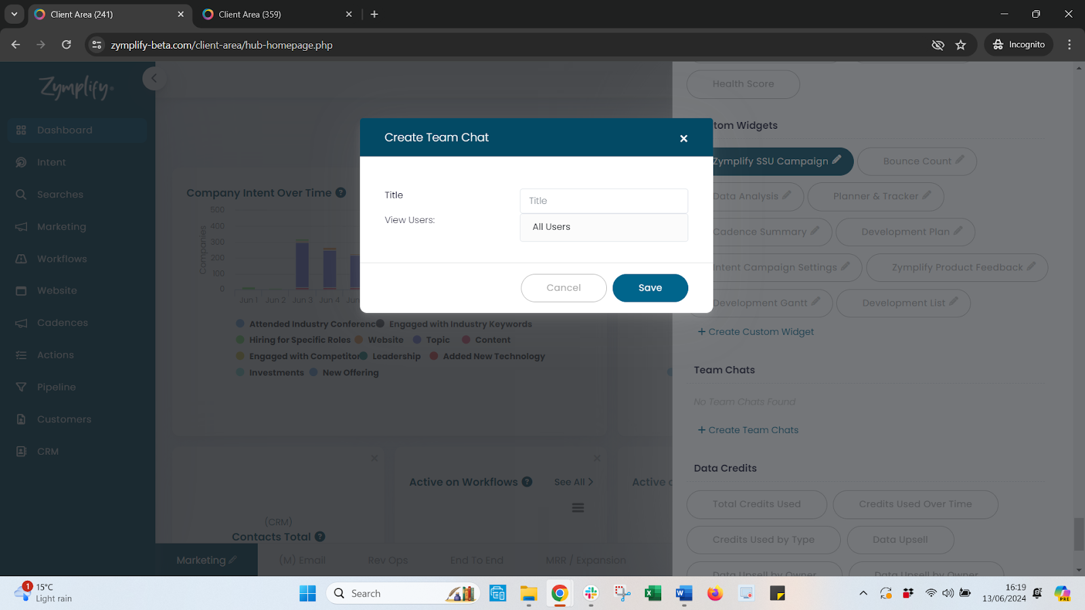The image size is (1085, 610).
Task: Select the Rev Ops tab
Action: pyautogui.click(x=387, y=560)
